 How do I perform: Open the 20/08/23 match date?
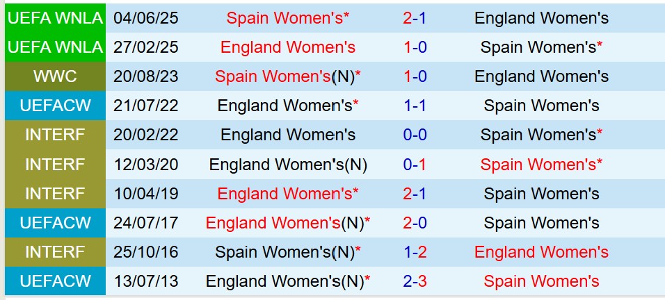tap(148, 76)
